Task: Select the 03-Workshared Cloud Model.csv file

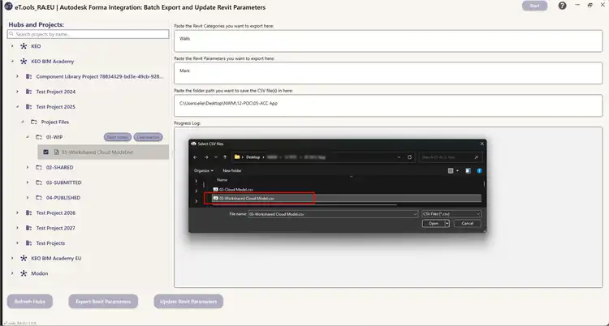Action: pyautogui.click(x=347, y=199)
